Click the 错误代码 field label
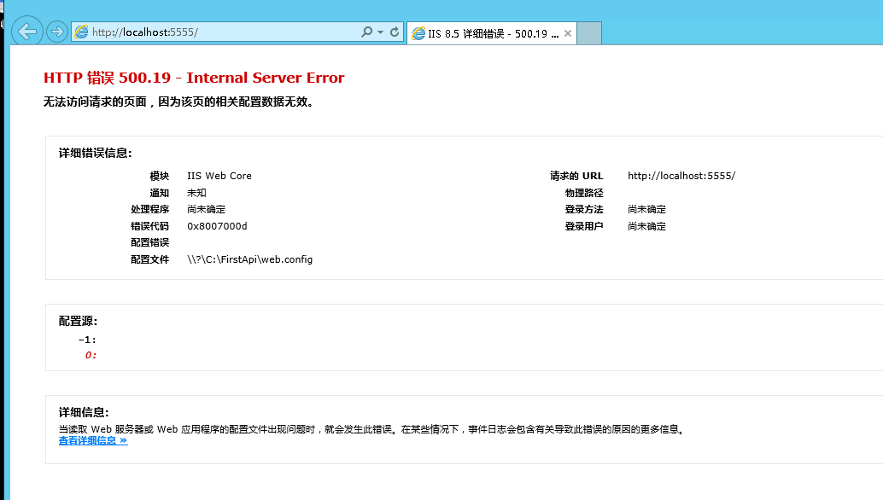Viewport: 883px width, 500px height. 149,226
